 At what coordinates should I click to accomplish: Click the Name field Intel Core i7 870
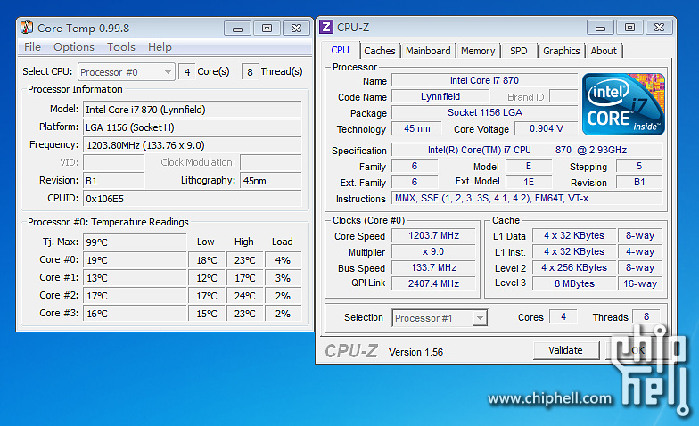pos(484,80)
